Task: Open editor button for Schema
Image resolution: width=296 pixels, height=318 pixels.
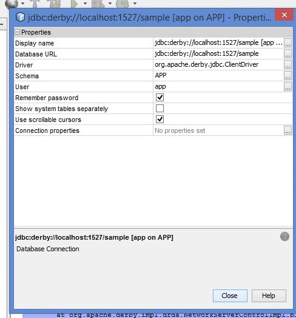Action: [288, 76]
